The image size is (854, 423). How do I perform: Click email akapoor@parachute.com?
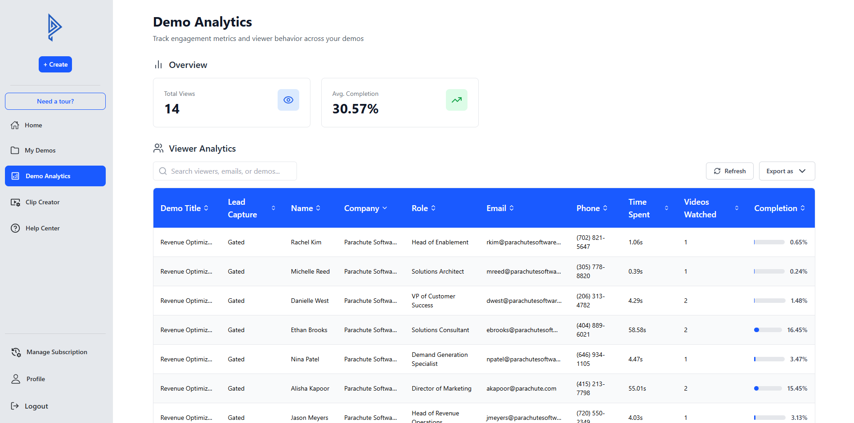(x=521, y=388)
